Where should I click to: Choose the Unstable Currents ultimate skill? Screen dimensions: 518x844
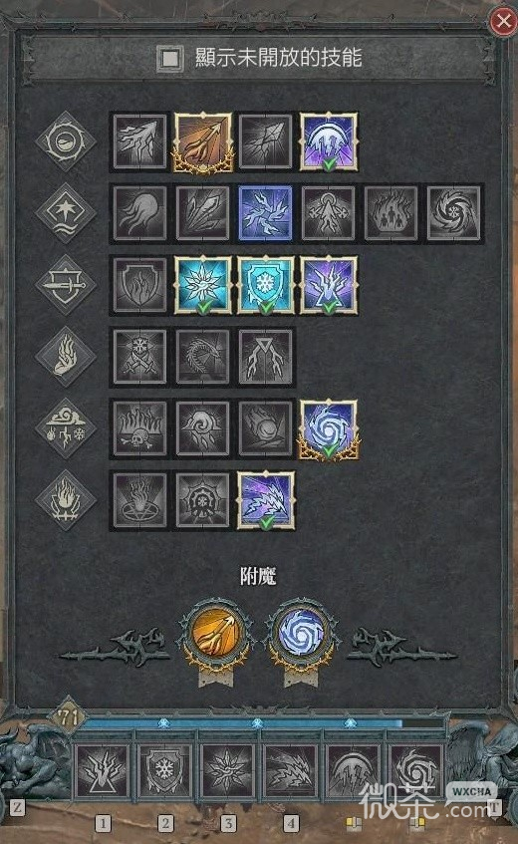pos(266,500)
